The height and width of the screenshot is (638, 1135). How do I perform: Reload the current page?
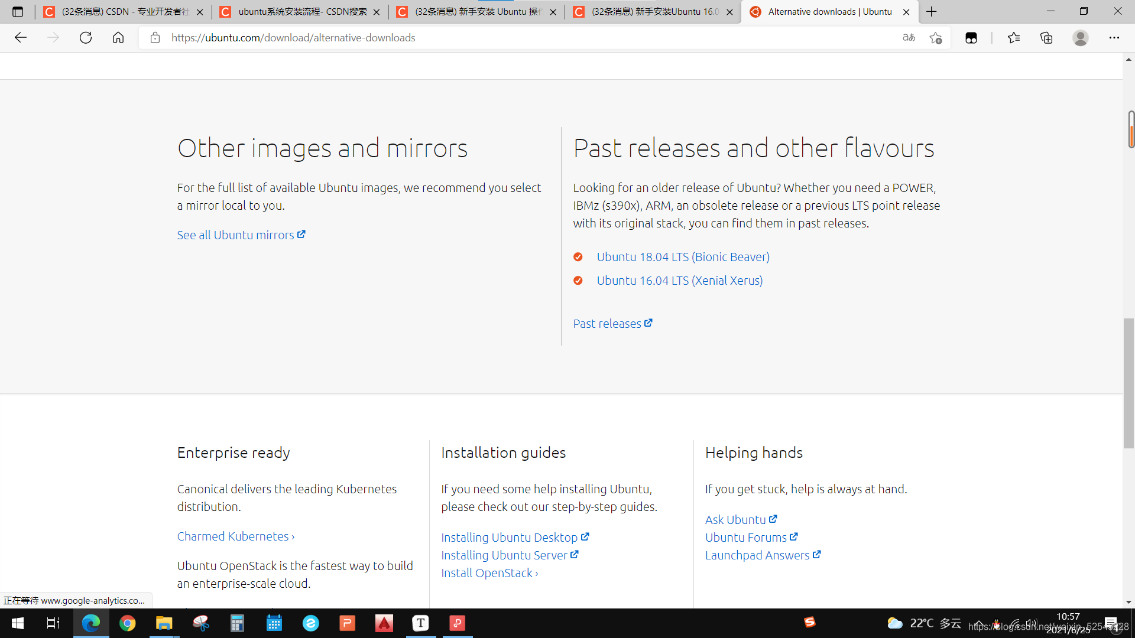[86, 38]
